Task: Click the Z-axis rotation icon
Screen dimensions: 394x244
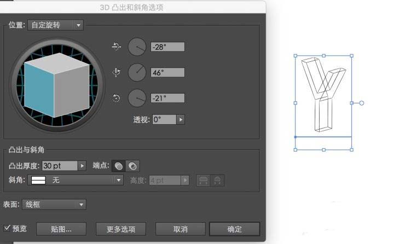Action: [x=116, y=98]
